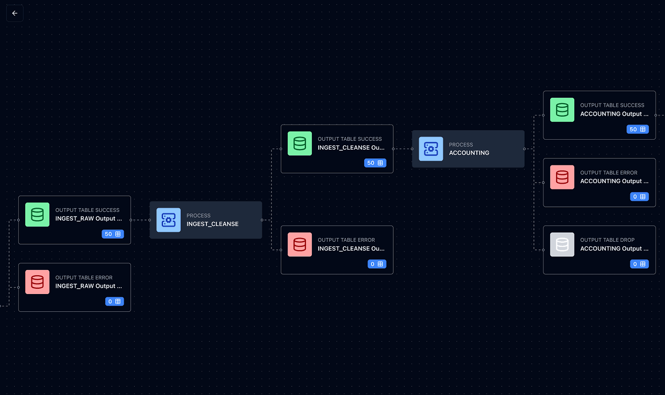Screen dimensions: 665x395
Task: Click the INGEST_CLEANSE Output success table title
Action: pyautogui.click(x=351, y=148)
